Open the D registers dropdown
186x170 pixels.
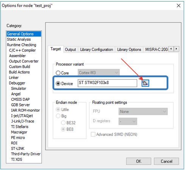pyautogui.click(x=128, y=121)
